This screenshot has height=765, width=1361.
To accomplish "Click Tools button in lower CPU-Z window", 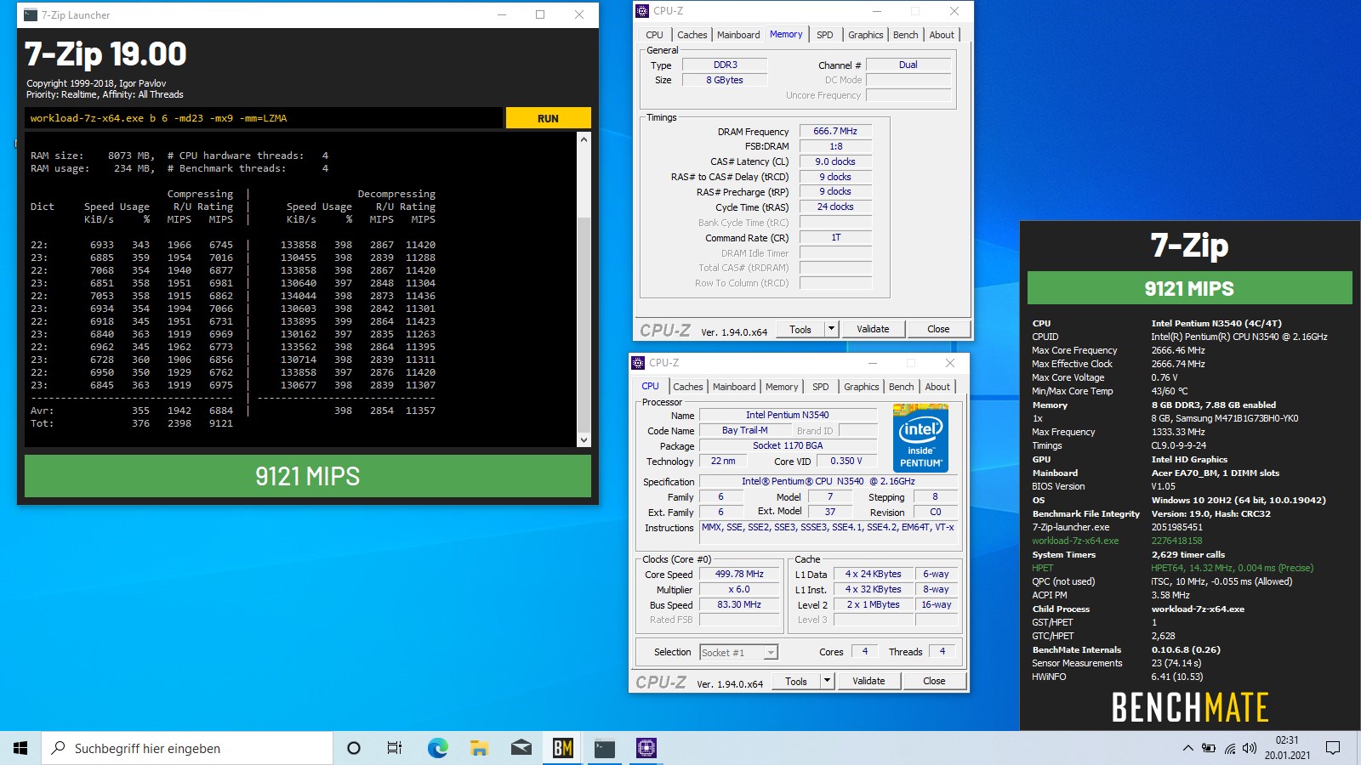I will click(796, 681).
